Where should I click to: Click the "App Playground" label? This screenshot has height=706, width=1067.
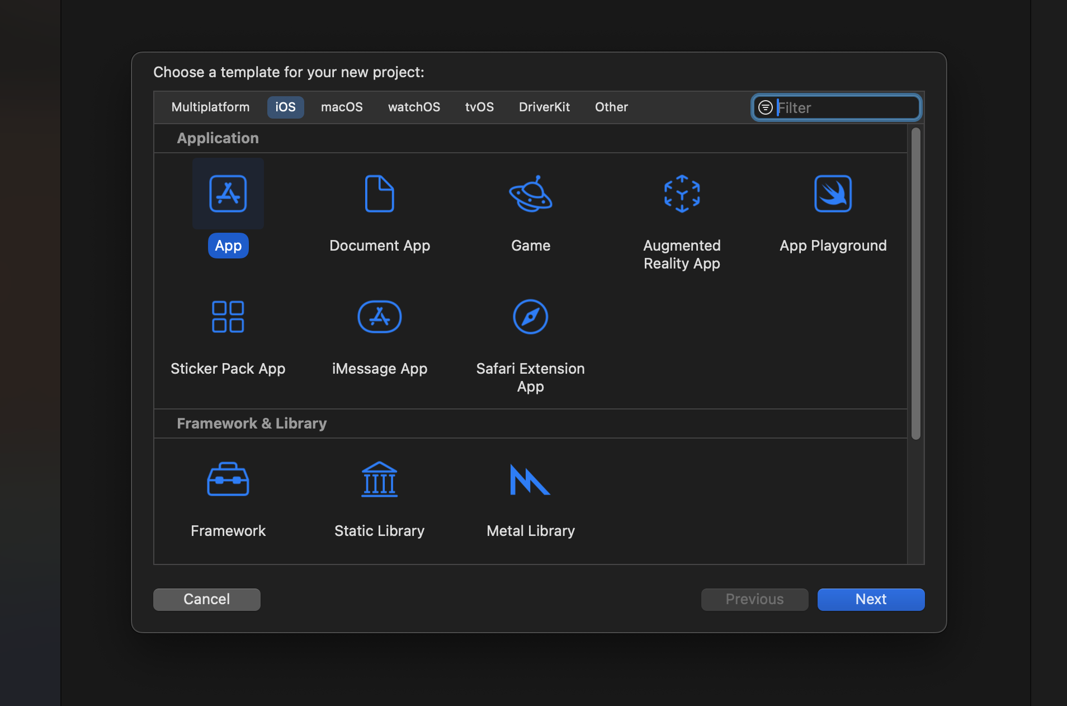pyautogui.click(x=833, y=246)
